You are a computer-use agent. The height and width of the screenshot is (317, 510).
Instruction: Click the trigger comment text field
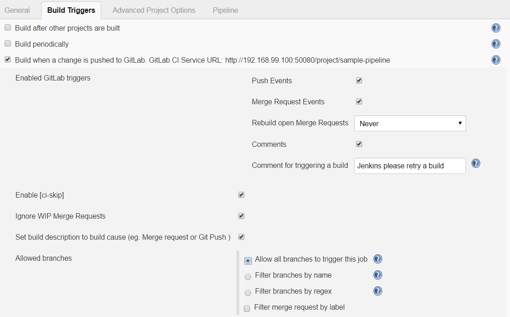coord(410,166)
